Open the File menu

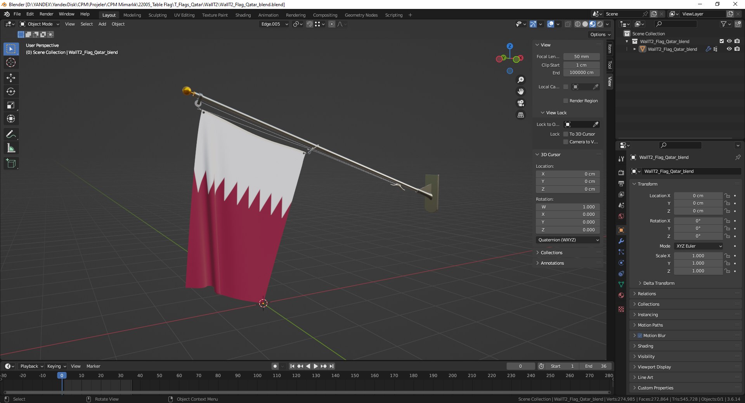point(17,14)
